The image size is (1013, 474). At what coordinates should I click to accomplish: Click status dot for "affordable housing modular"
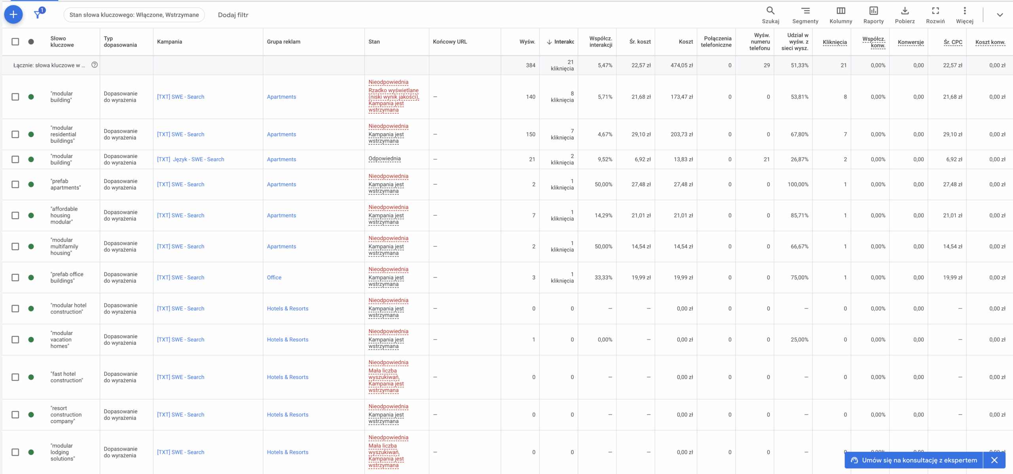(31, 215)
